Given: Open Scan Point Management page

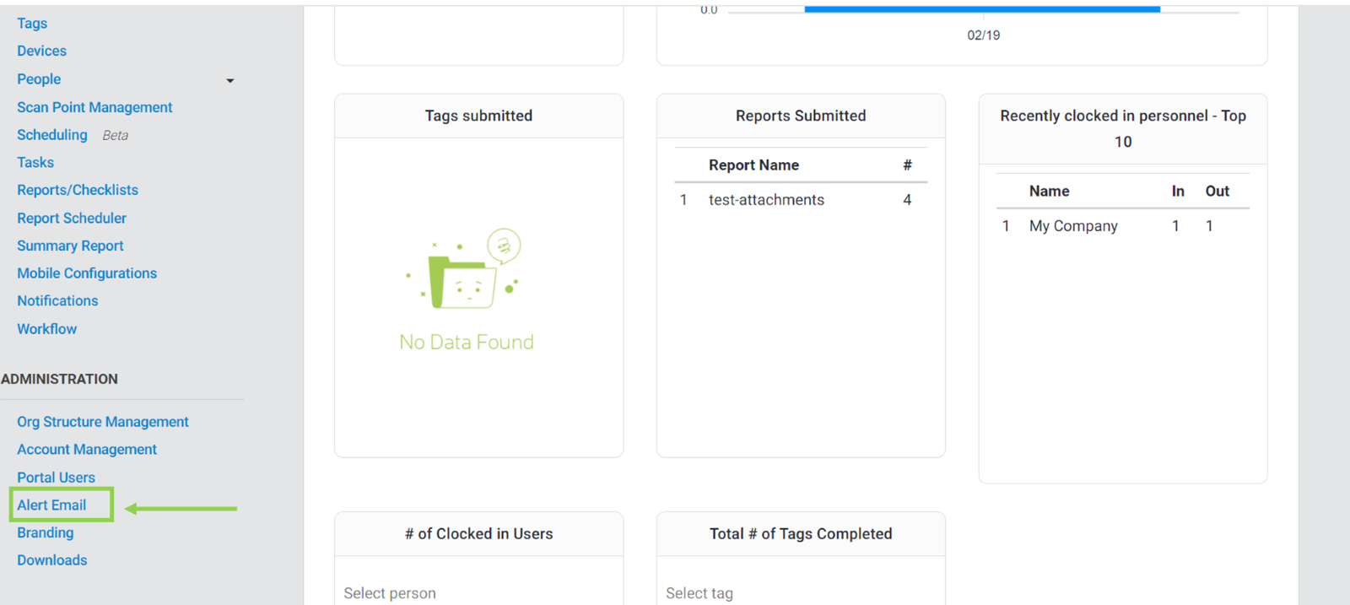Looking at the screenshot, I should pyautogui.click(x=94, y=107).
